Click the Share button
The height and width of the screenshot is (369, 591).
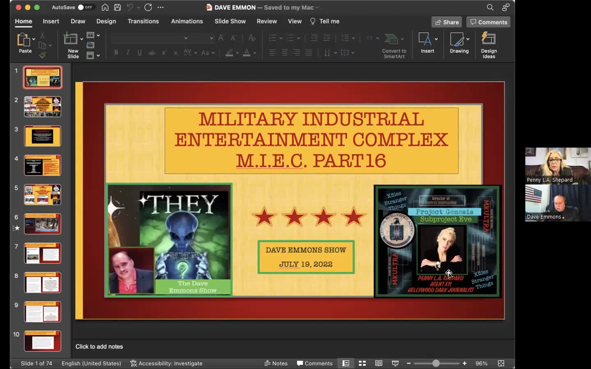(x=447, y=22)
